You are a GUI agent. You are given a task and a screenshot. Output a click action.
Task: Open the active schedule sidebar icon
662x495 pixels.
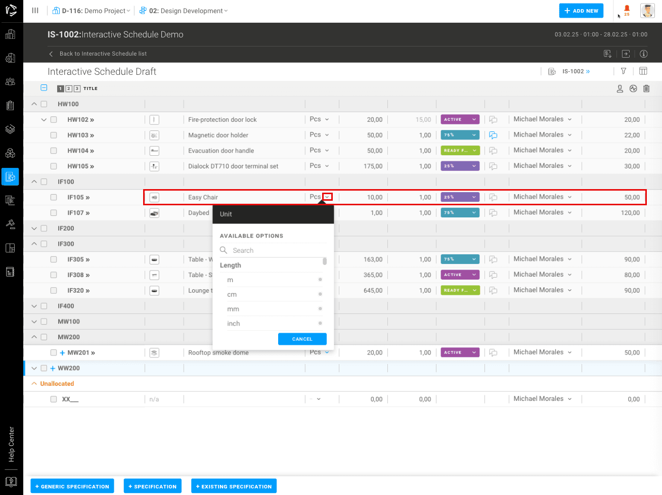10,176
